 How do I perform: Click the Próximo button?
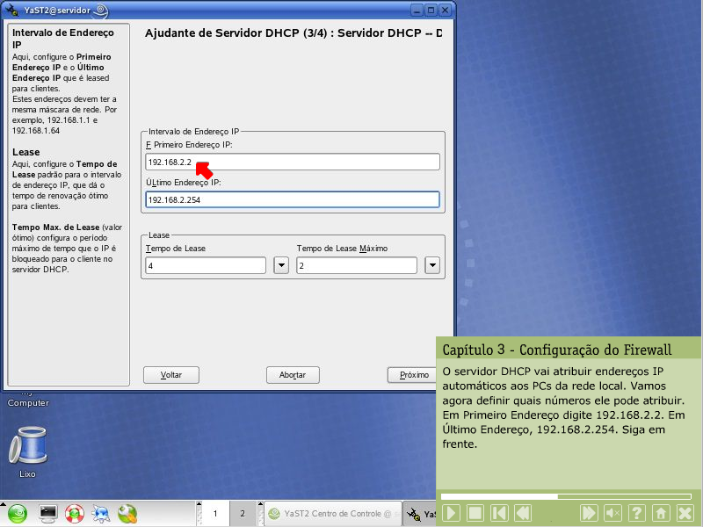click(x=413, y=375)
